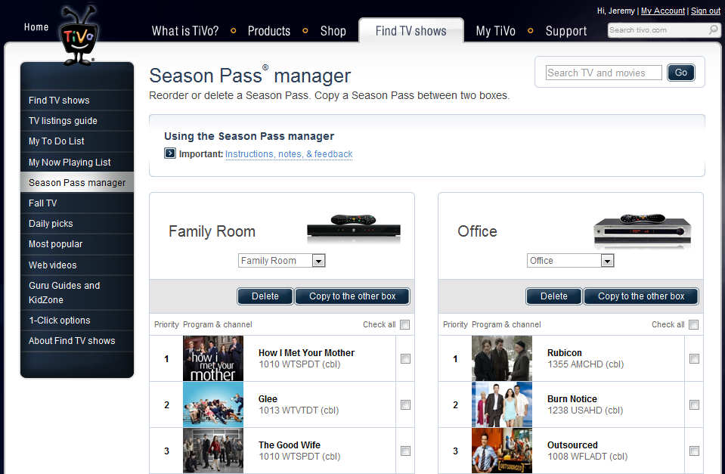
Task: Click the 1008 WFLADT (cbl) channel text
Action: (x=587, y=457)
